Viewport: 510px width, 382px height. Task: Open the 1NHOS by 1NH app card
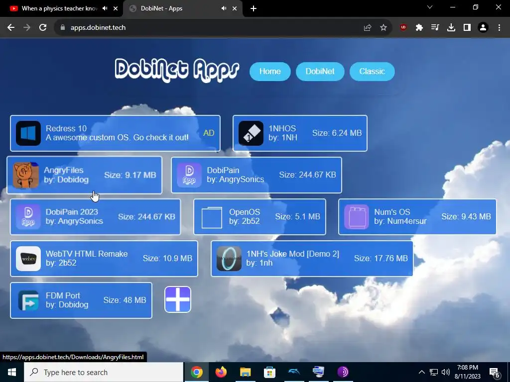tap(300, 133)
